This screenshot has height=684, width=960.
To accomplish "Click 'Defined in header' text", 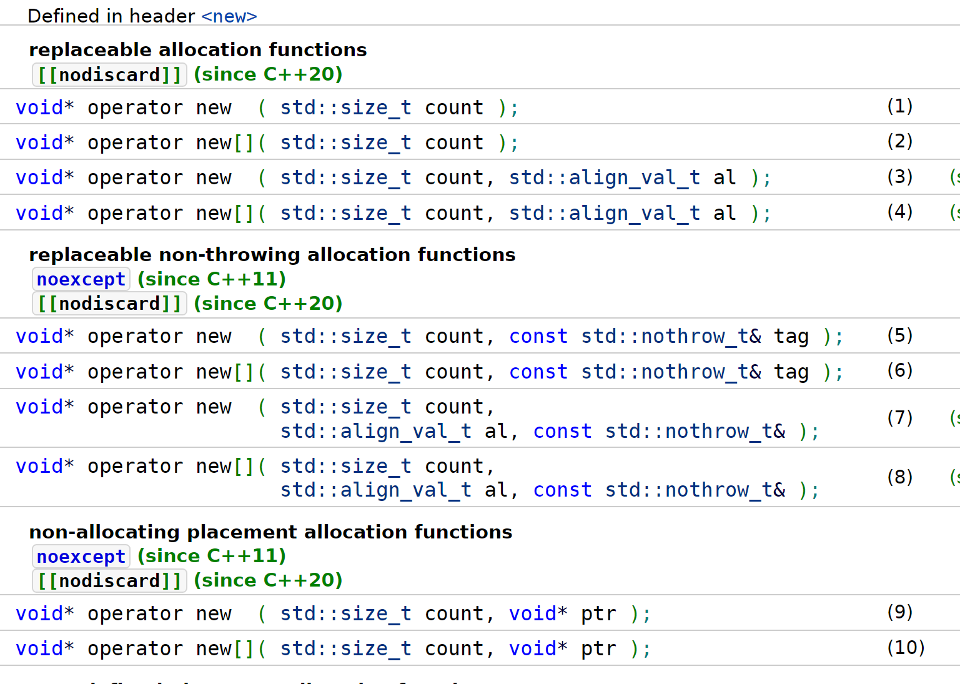I will pos(112,16).
